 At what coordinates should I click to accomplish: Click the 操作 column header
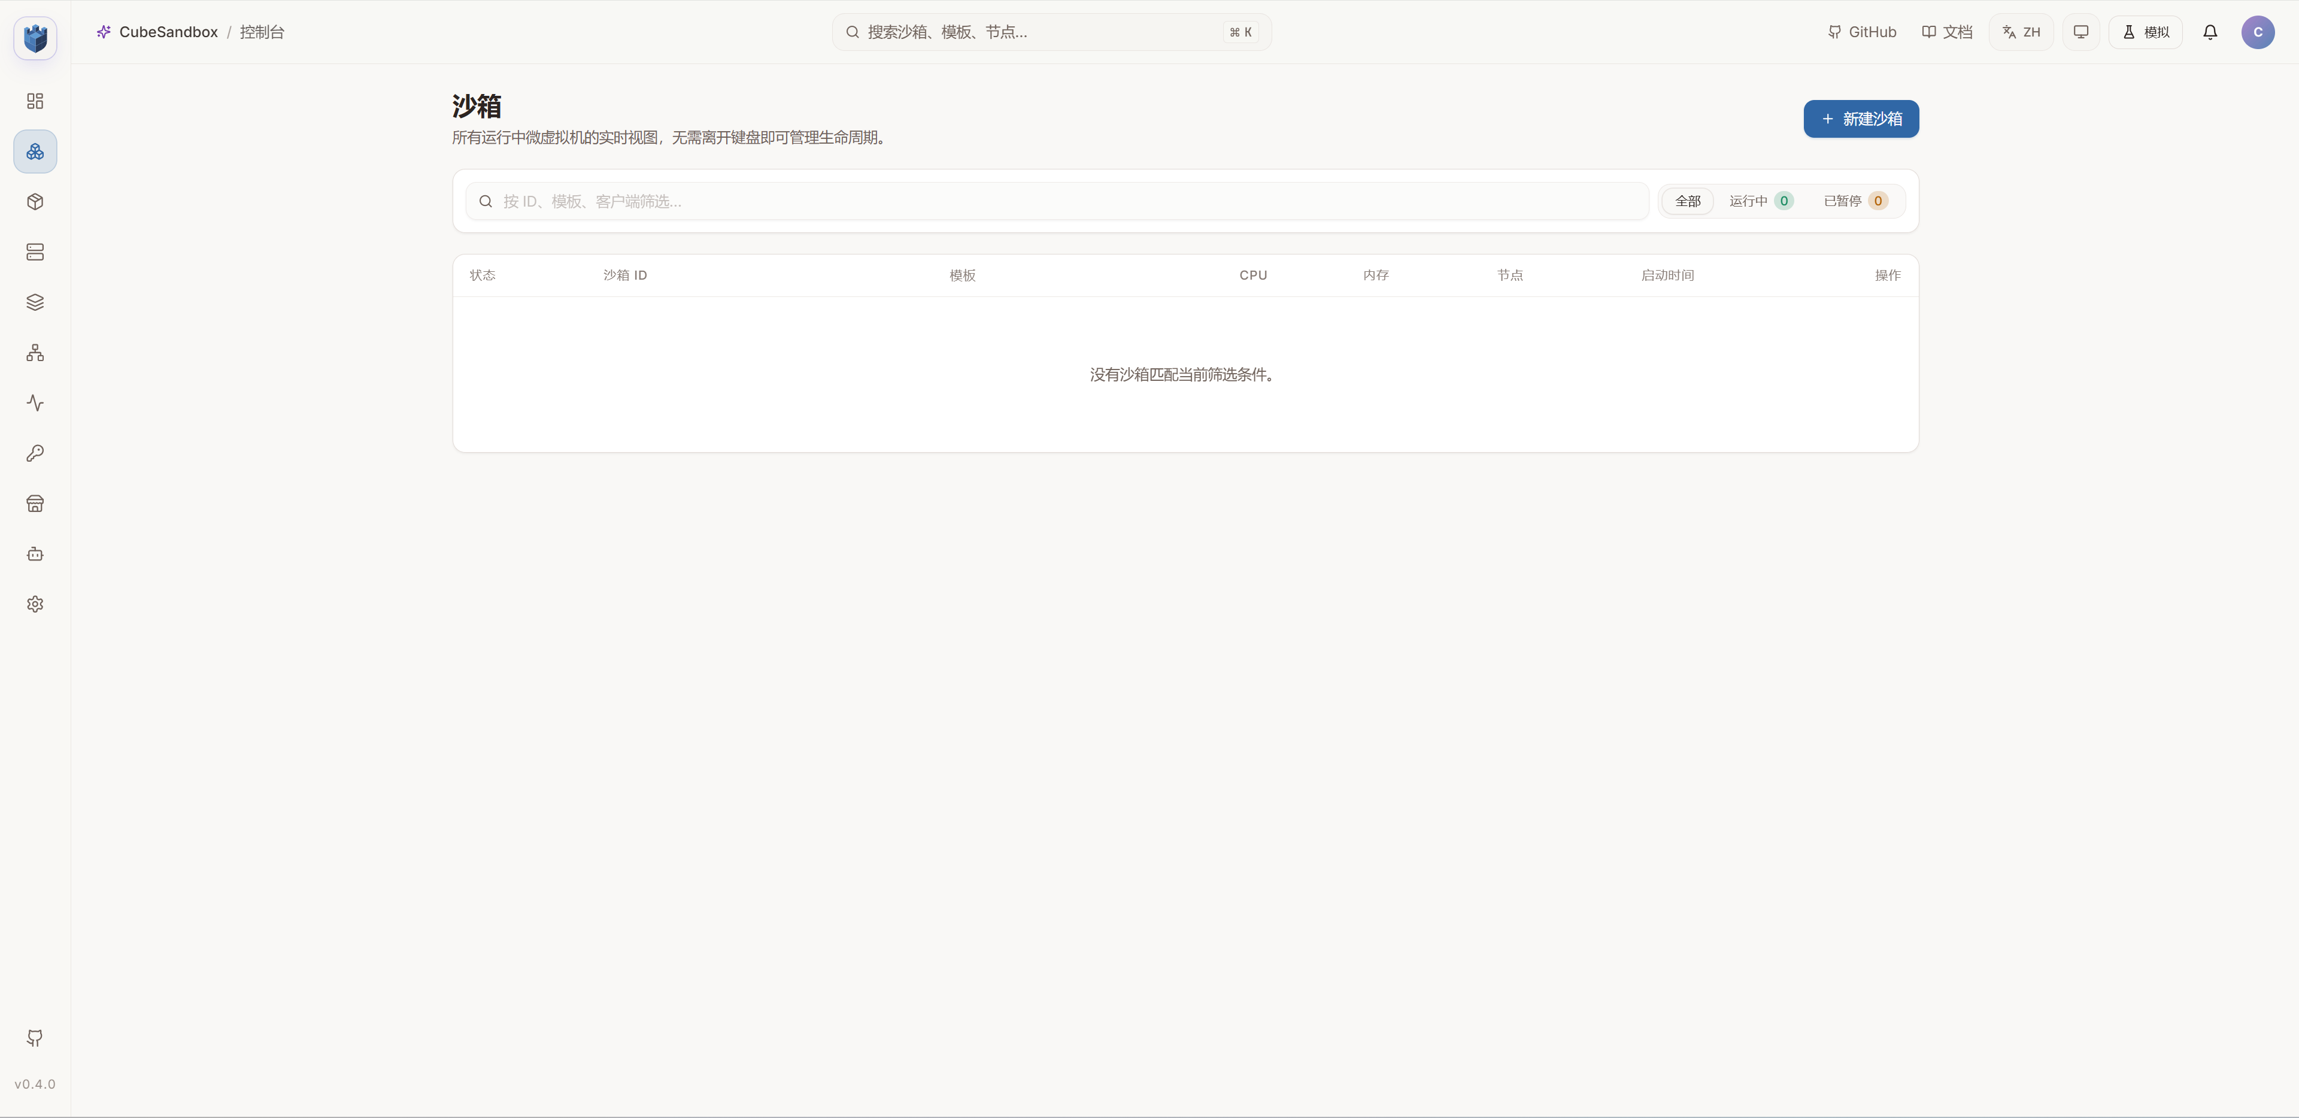pyautogui.click(x=1888, y=275)
